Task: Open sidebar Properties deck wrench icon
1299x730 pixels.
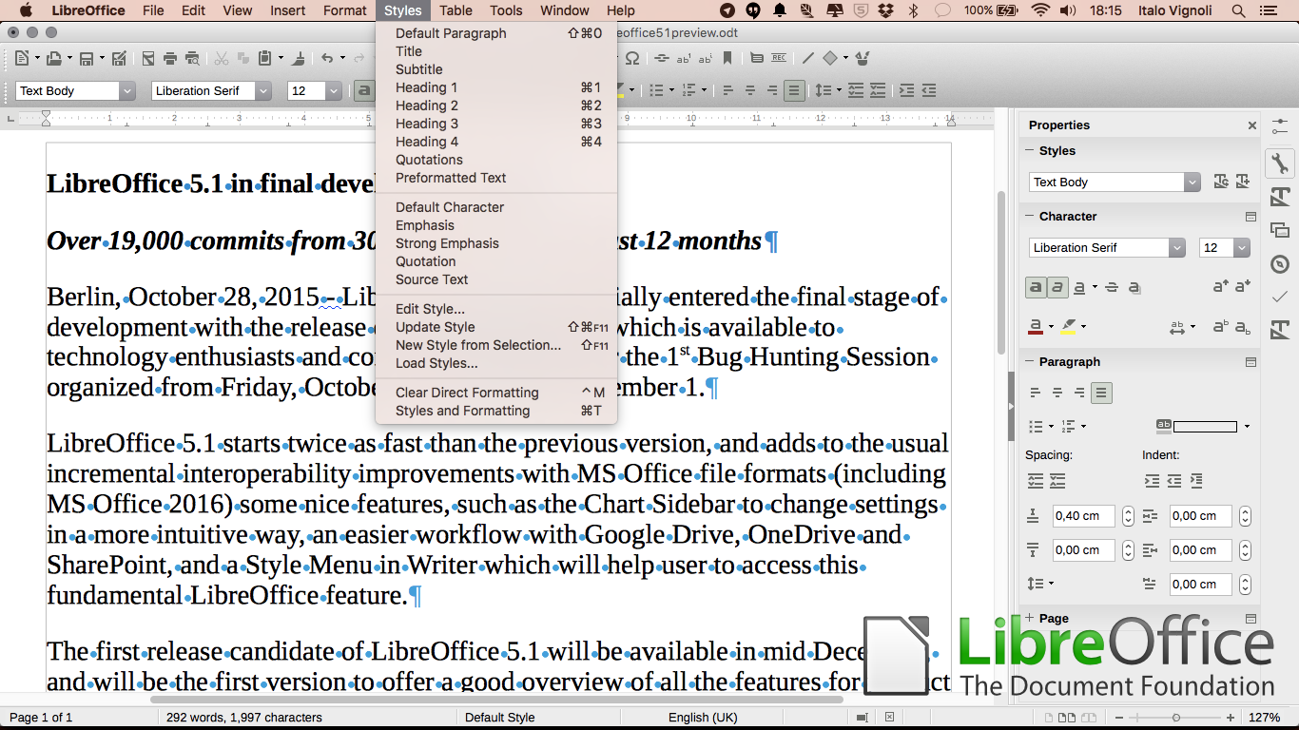Action: click(1280, 163)
